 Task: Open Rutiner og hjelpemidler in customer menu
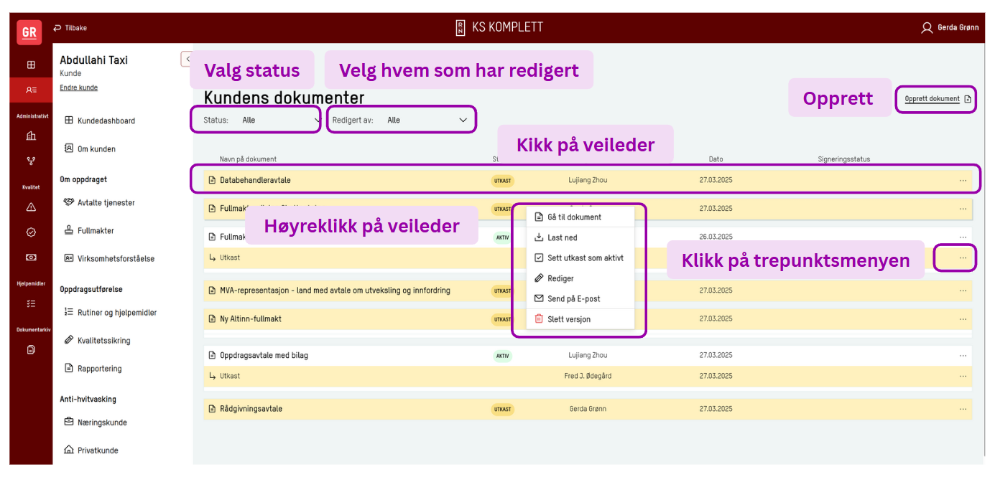pyautogui.click(x=111, y=312)
